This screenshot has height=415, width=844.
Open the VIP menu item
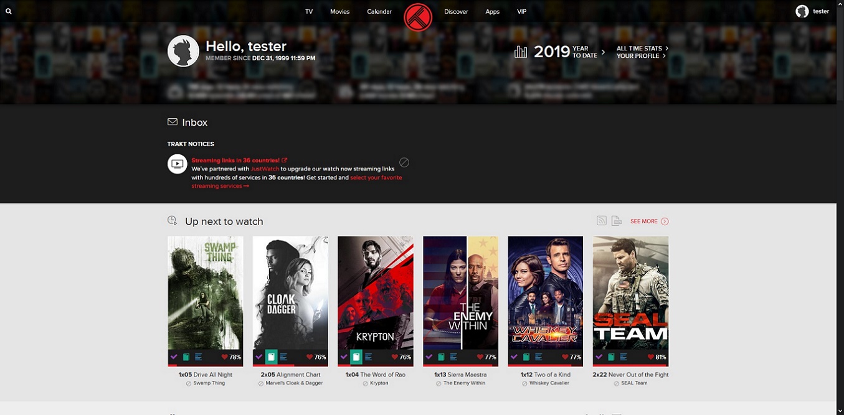pos(522,12)
